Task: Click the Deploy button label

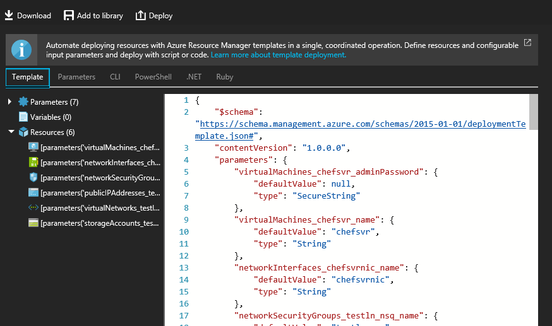Action: pos(160,16)
